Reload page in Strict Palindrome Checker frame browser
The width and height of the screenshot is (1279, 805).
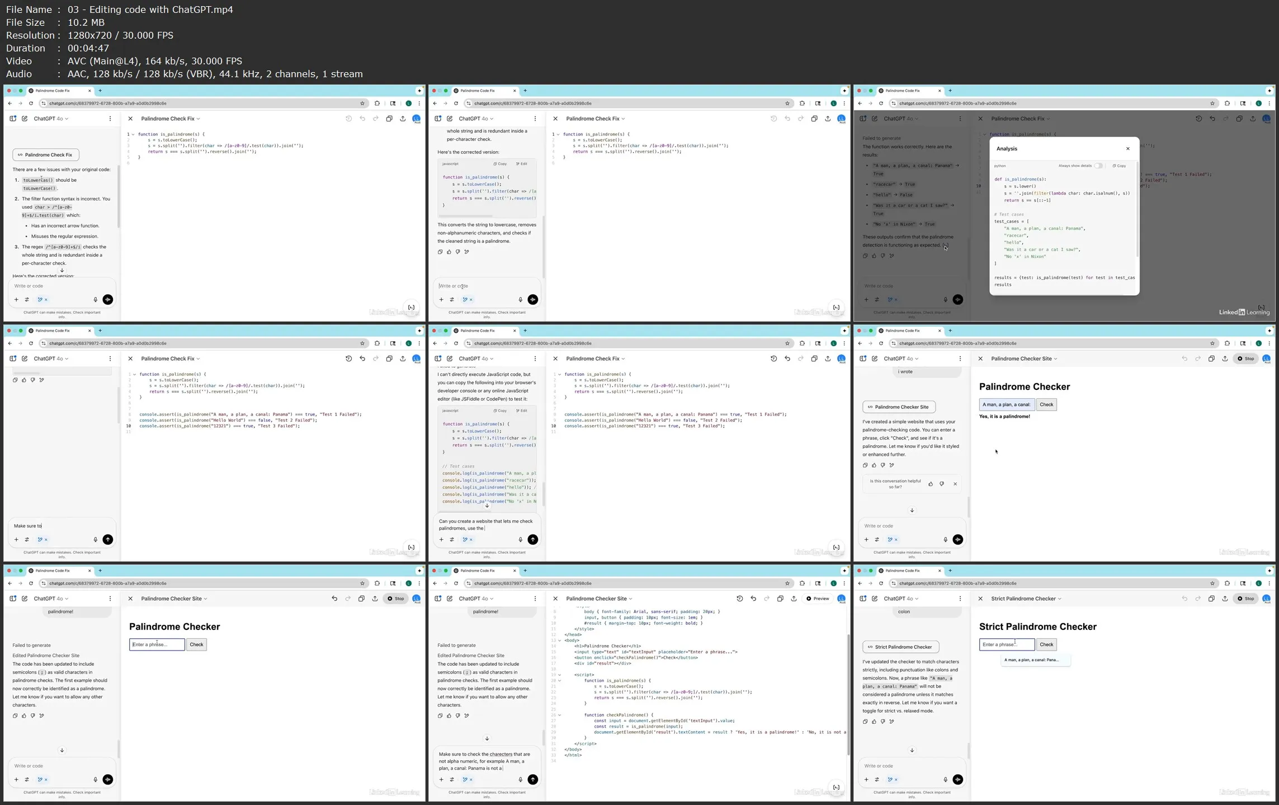point(881,583)
